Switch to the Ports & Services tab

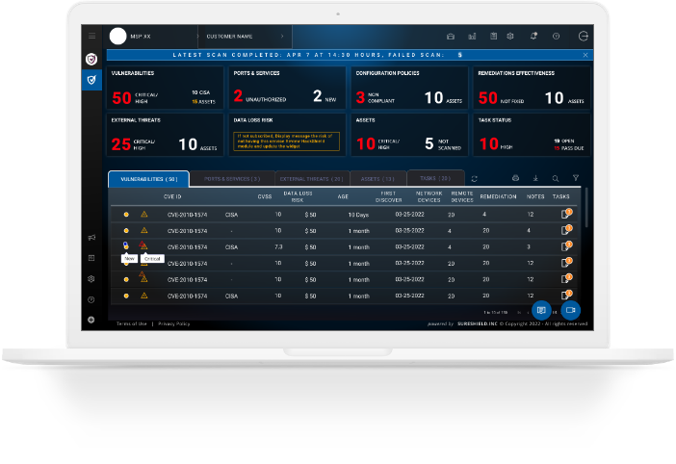(231, 179)
